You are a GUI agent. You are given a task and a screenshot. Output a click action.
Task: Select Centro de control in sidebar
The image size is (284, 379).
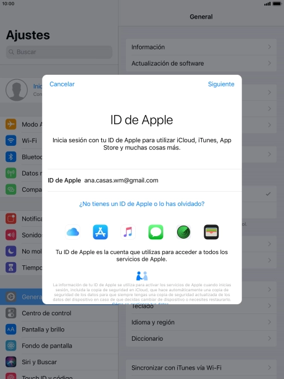click(x=59, y=313)
